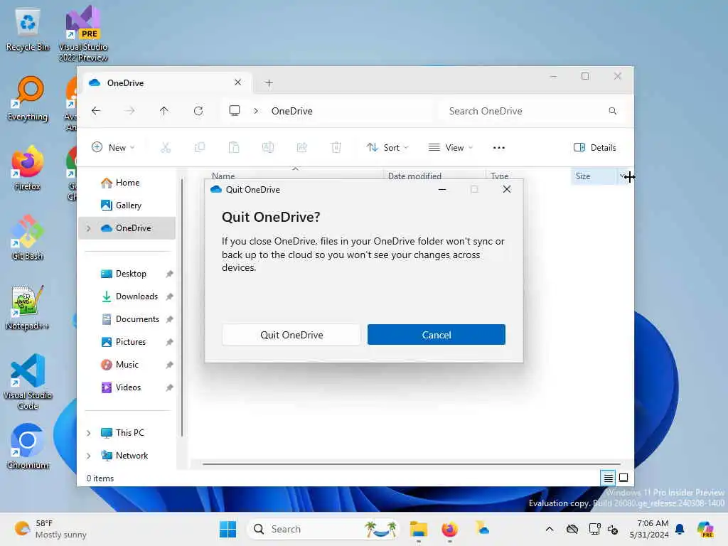Cancel quitting OneDrive

pyautogui.click(x=436, y=335)
